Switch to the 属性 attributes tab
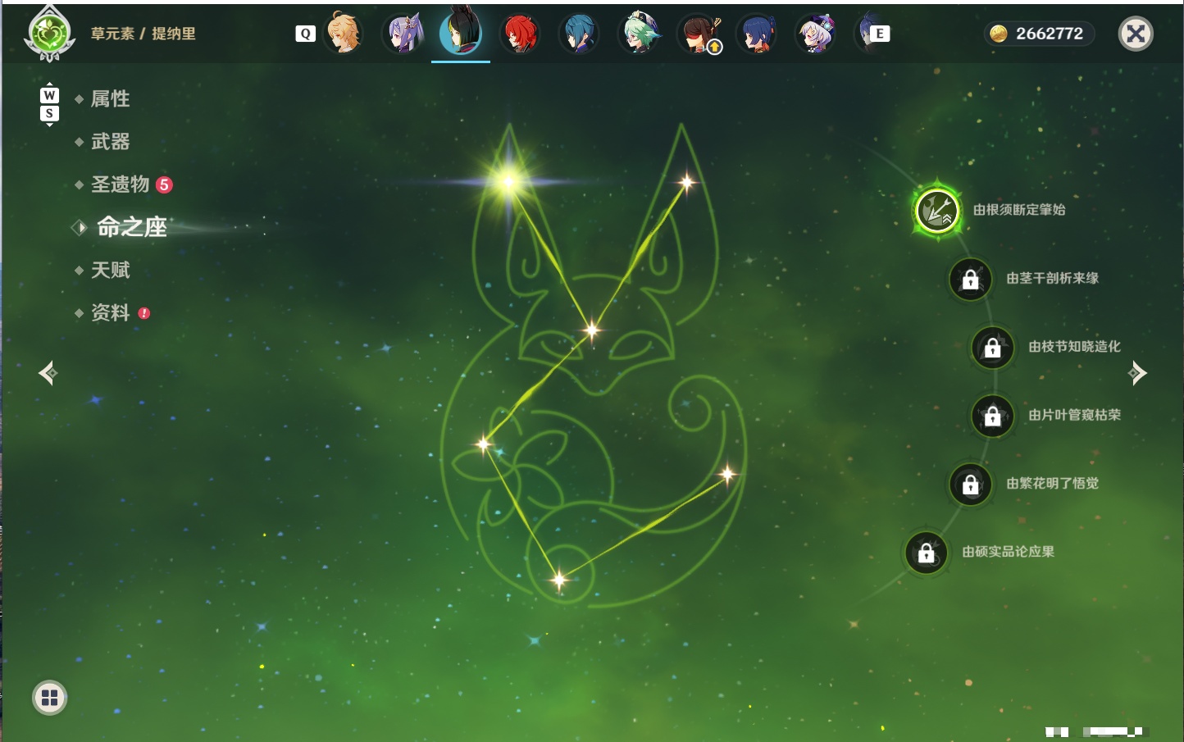 pos(110,99)
